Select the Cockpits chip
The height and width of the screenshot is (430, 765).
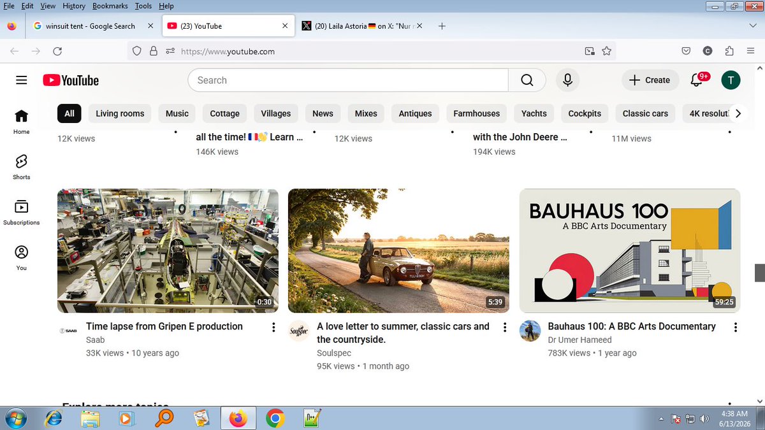[585, 113]
